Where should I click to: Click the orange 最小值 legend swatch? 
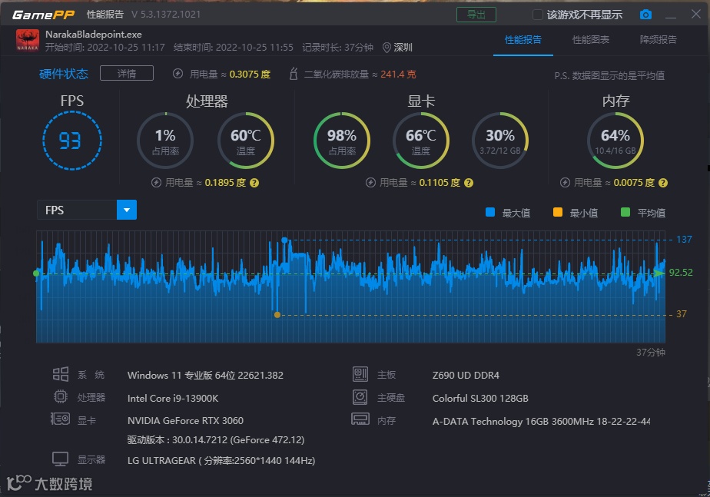pos(557,212)
